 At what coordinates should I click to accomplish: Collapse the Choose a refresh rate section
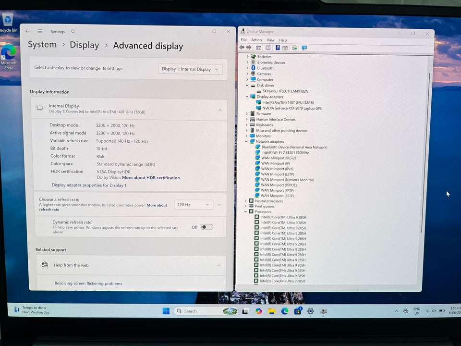coord(219,205)
